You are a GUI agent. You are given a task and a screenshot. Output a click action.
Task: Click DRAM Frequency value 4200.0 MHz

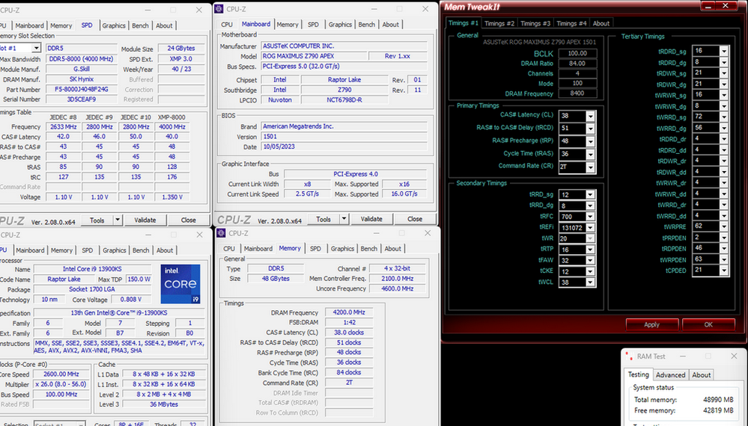click(349, 312)
